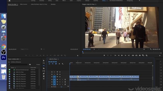Switch to the Metadata tab
This screenshot has height=91, width=163.
53,4
